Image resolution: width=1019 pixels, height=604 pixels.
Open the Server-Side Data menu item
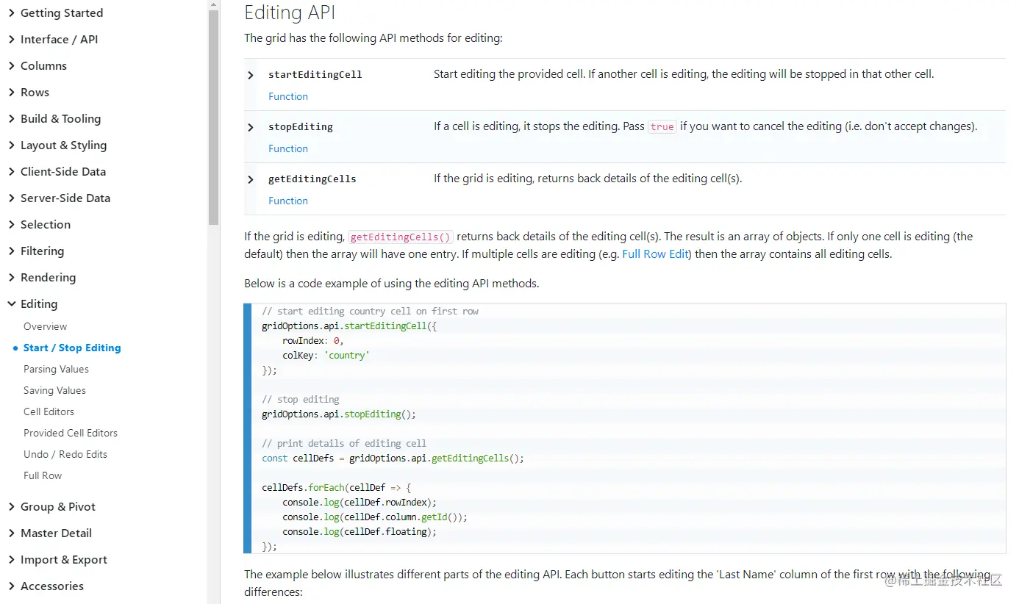[x=65, y=198]
